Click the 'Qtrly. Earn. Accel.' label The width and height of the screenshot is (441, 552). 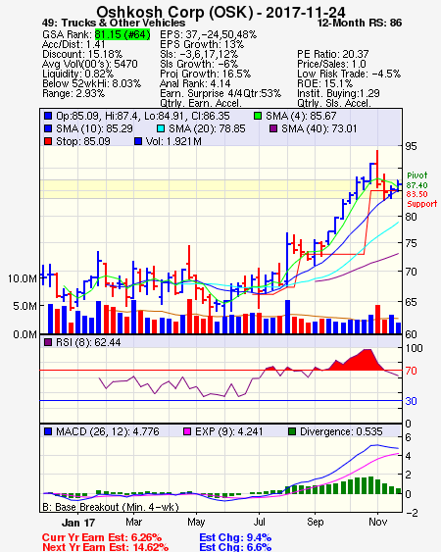pos(201,103)
